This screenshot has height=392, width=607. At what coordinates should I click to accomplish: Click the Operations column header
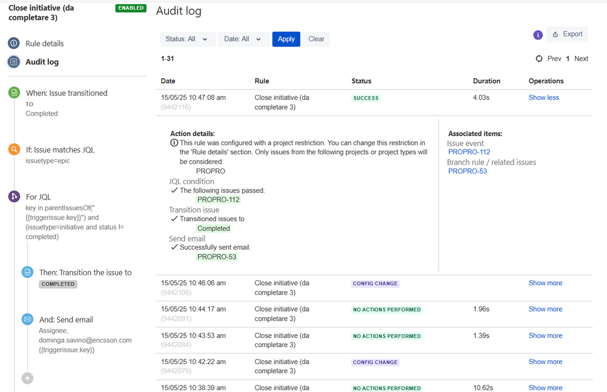(546, 81)
